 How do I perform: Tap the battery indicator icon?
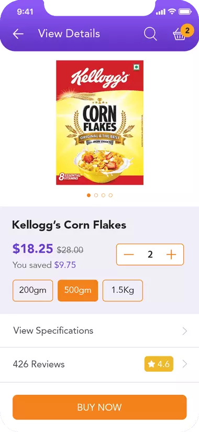tap(185, 12)
